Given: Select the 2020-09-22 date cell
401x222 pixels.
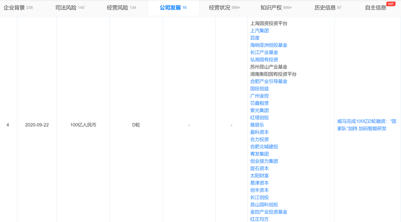Looking at the screenshot, I should pos(37,125).
